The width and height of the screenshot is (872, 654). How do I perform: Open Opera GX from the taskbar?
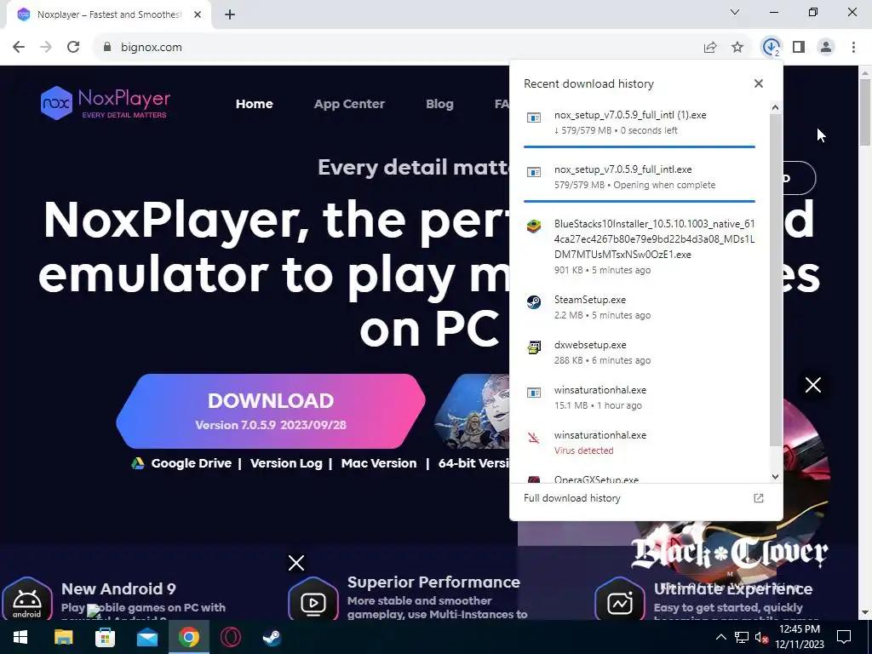[230, 637]
